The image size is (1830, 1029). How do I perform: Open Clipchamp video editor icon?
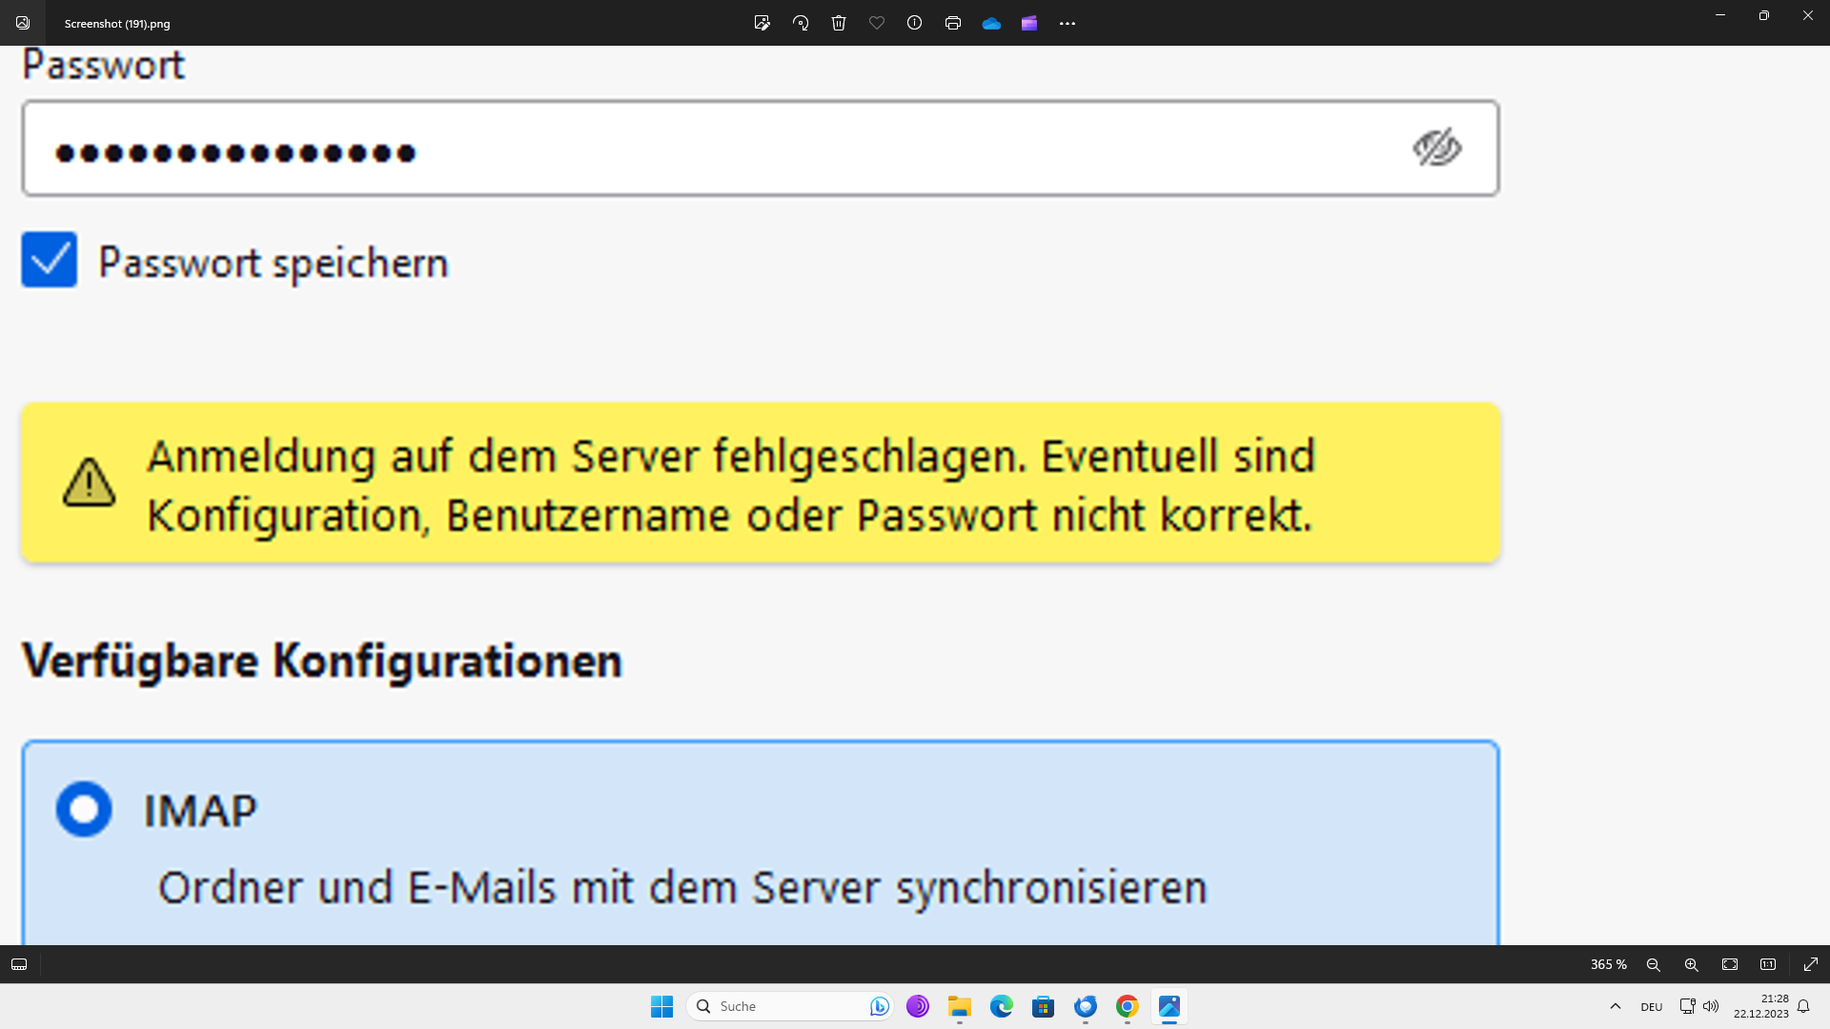(1029, 23)
